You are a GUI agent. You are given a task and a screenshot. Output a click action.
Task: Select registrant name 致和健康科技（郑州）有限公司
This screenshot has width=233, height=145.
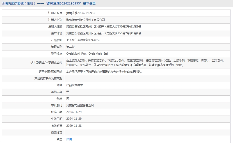pos(85,20)
